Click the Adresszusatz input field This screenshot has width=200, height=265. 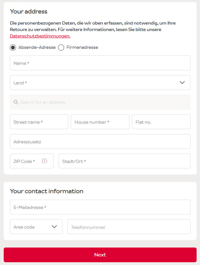100,141
